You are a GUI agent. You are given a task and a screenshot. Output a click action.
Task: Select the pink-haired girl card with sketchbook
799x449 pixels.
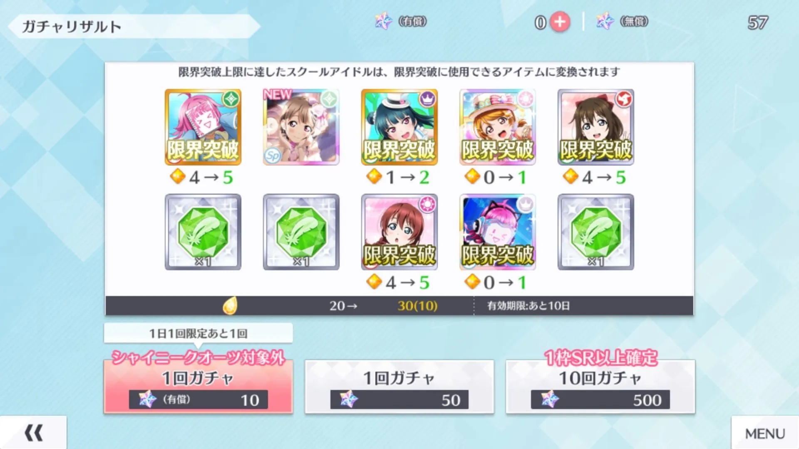tap(203, 127)
